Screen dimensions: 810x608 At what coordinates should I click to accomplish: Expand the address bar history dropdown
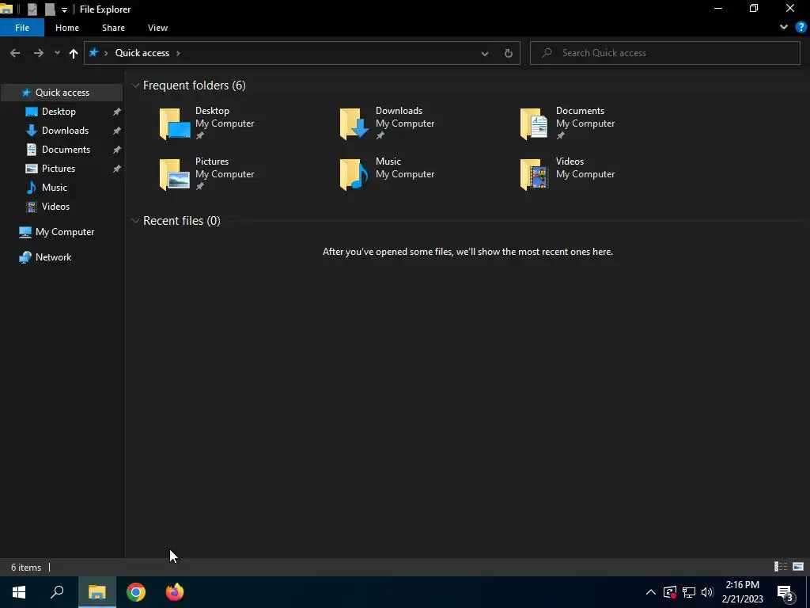click(485, 53)
